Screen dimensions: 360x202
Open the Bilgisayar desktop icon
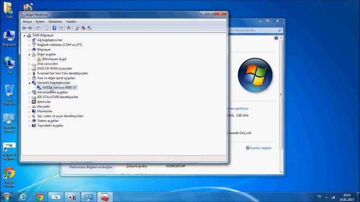pyautogui.click(x=9, y=38)
